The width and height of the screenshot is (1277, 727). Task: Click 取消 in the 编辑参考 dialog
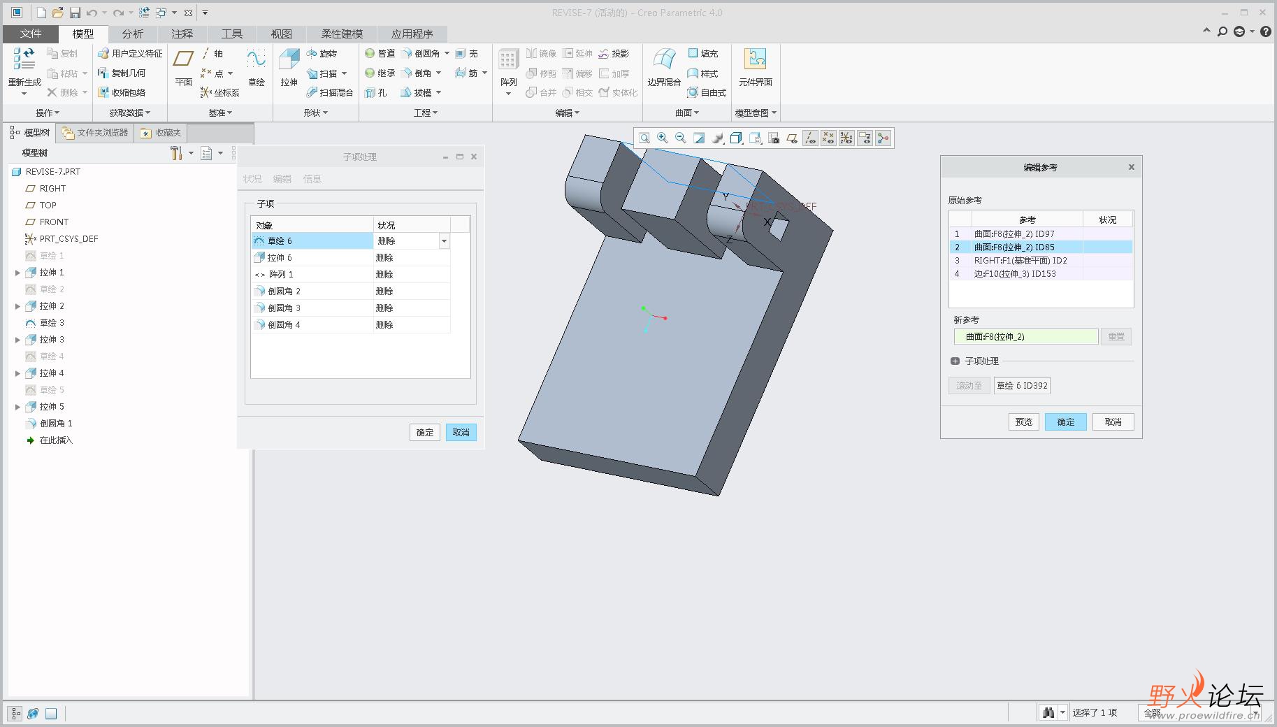pos(1113,422)
